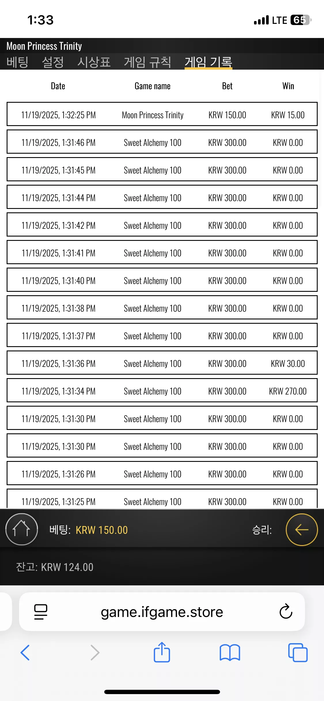Screen dimensions: 324x701
Task: Select the 게임 기록 tab
Action: click(208, 62)
